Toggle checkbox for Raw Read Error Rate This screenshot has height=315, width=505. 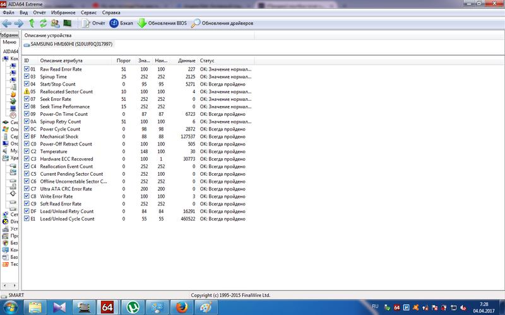coord(27,69)
